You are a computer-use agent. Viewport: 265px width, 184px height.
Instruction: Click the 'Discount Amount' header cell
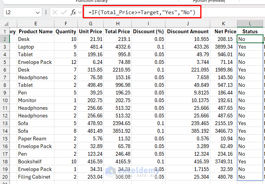point(188,32)
